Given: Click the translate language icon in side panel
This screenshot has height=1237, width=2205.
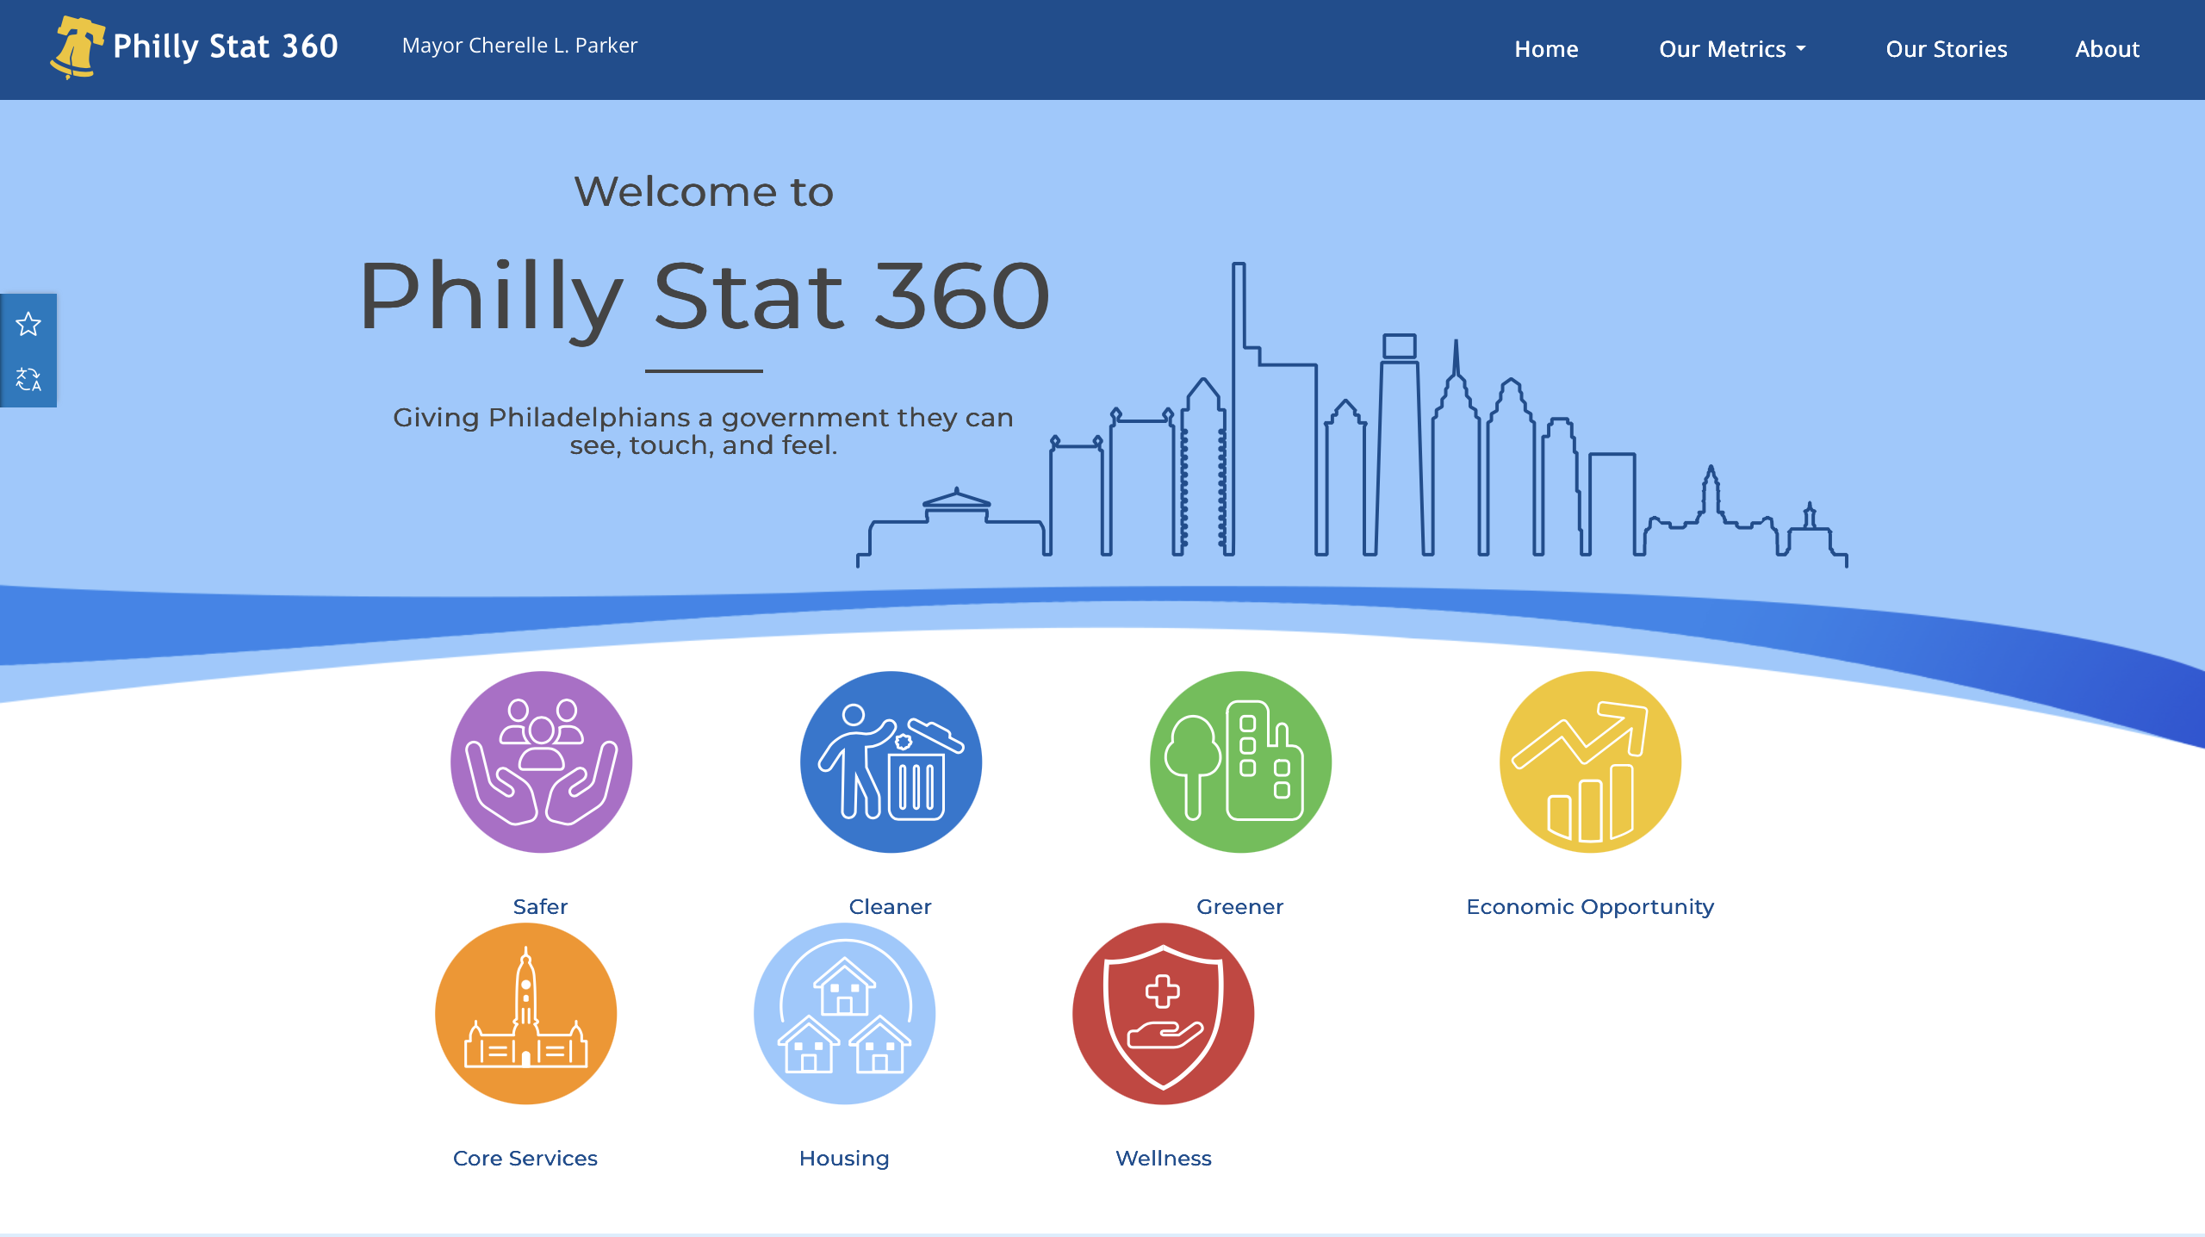Looking at the screenshot, I should pyautogui.click(x=28, y=379).
